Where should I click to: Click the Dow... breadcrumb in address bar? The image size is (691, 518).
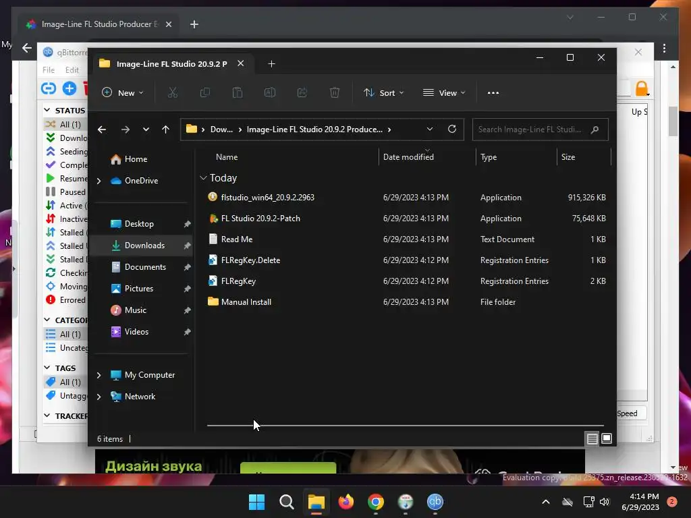pos(221,129)
